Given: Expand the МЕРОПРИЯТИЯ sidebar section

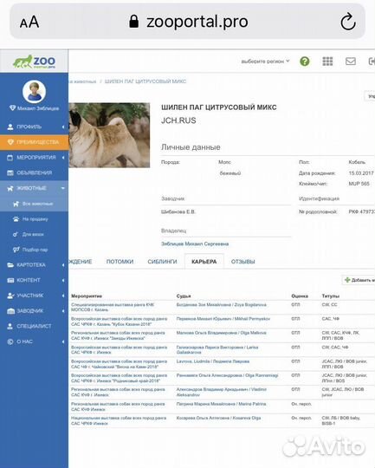Looking at the screenshot, I should click(34, 157).
